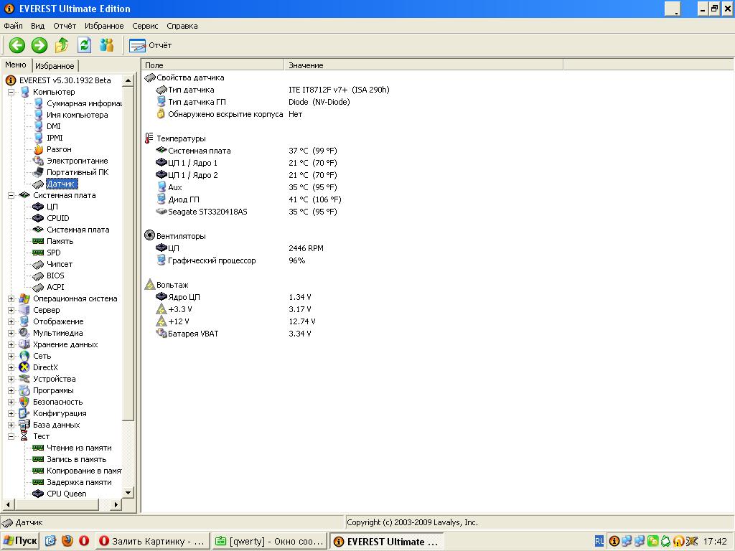Select the Диод ГП temperature row
Viewport: 735px width, 551px height.
[184, 199]
